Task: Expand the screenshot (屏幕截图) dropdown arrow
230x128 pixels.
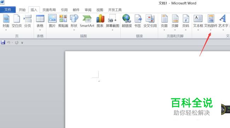Action: (x=113, y=30)
